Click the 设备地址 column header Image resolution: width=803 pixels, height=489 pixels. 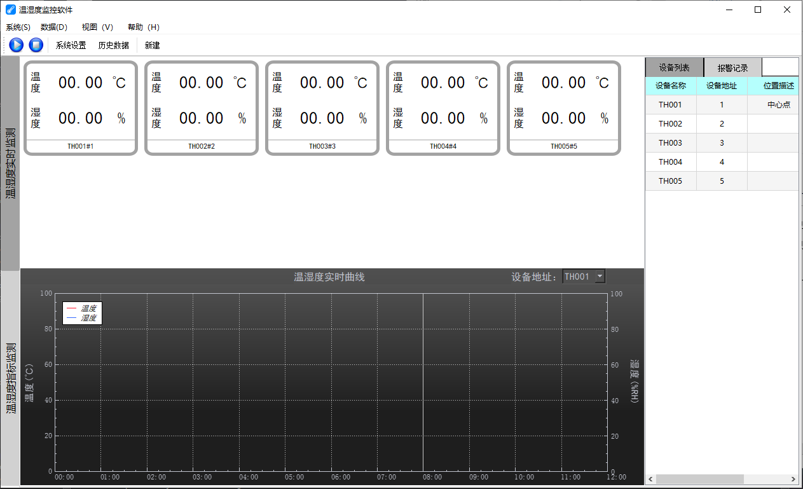[x=722, y=86]
